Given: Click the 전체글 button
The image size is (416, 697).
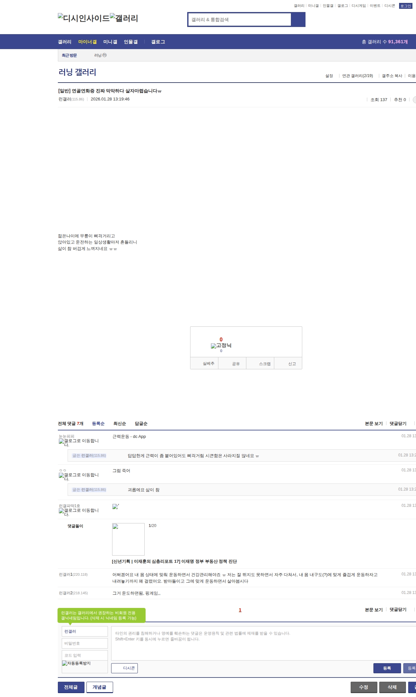Looking at the screenshot, I should (71, 687).
